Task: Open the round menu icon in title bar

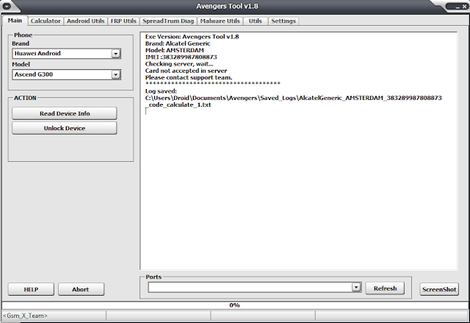Action: click(7, 6)
